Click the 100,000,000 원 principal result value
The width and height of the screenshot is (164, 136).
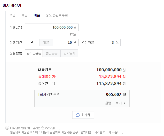pyautogui.click(x=111, y=70)
